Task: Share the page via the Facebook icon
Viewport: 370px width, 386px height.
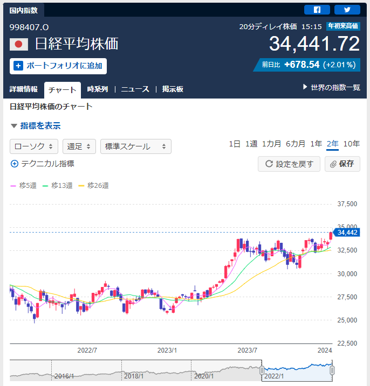Action: (x=317, y=10)
